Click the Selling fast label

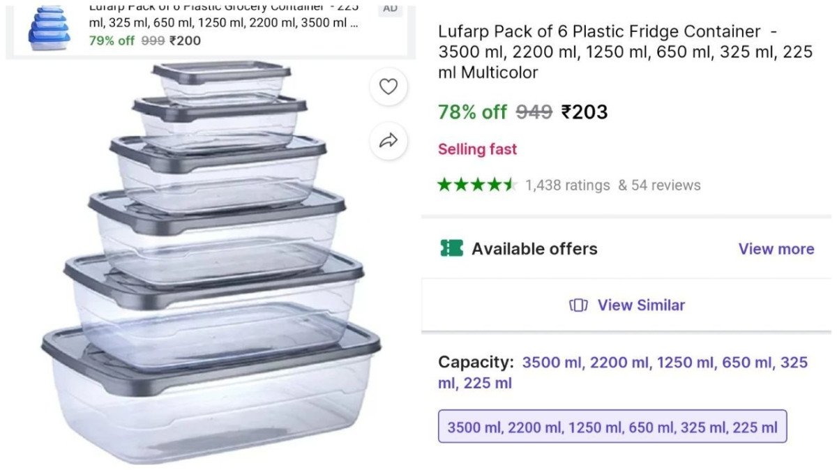click(477, 149)
